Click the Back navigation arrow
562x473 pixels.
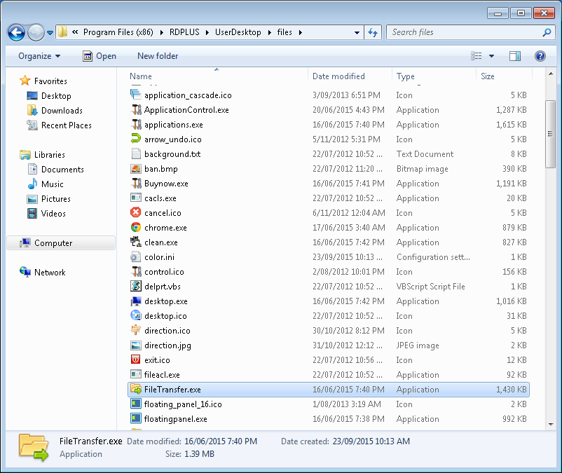17,32
